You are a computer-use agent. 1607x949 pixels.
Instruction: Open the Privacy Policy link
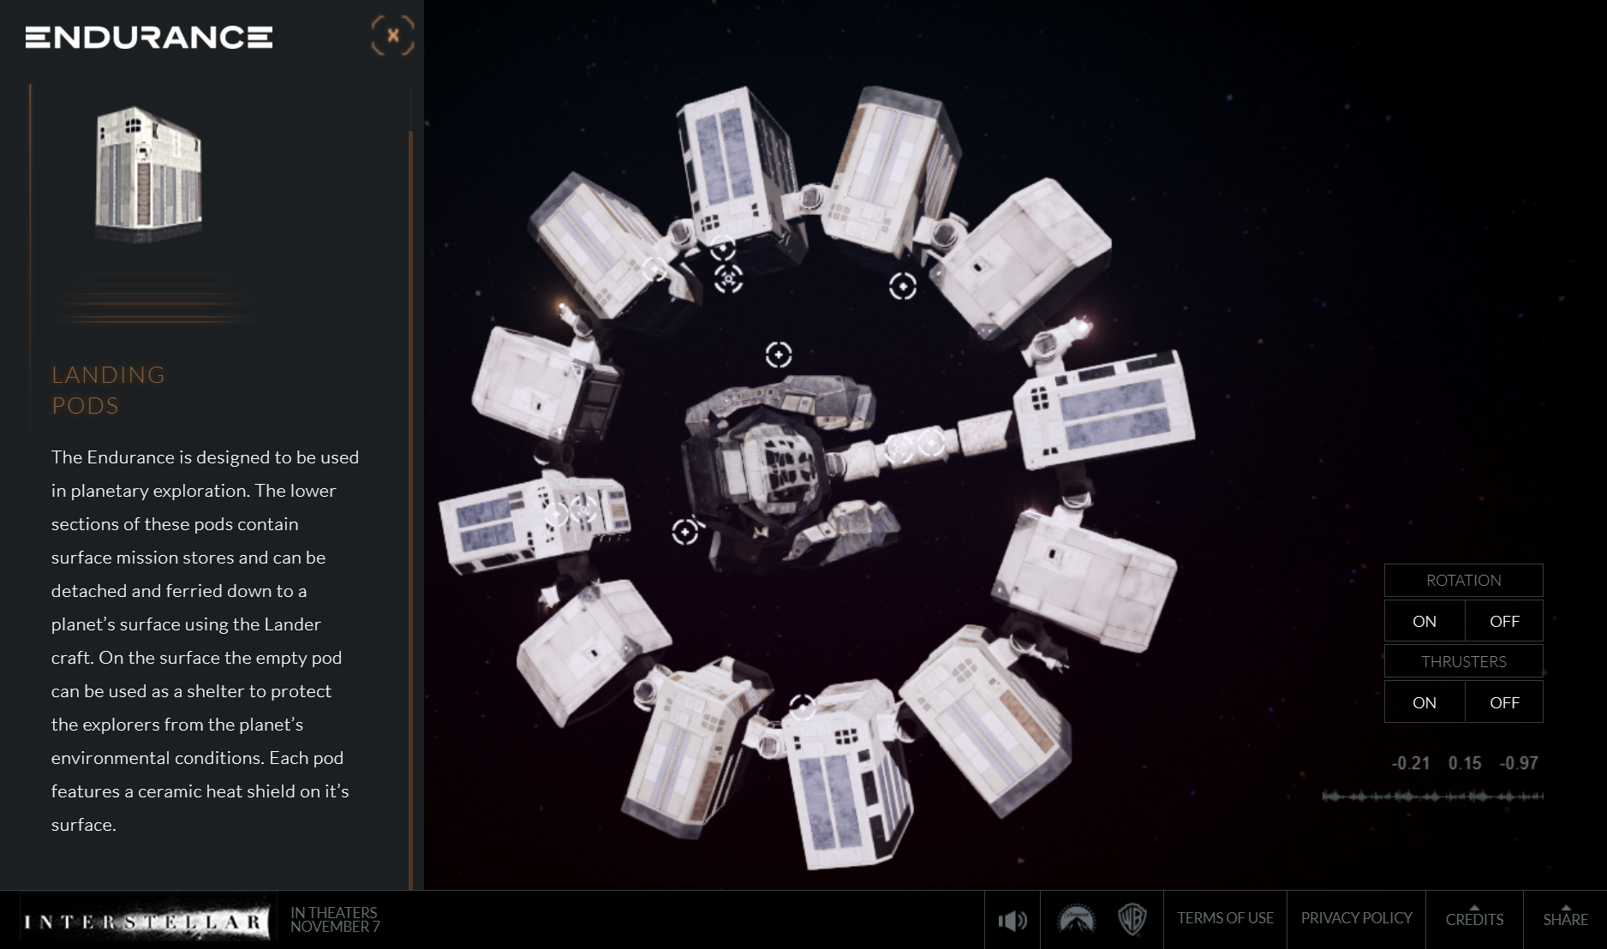click(1356, 918)
